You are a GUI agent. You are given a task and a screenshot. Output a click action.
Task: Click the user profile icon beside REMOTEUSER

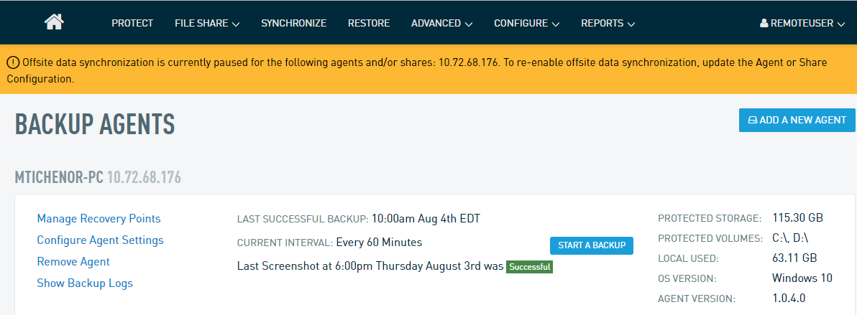tap(764, 23)
